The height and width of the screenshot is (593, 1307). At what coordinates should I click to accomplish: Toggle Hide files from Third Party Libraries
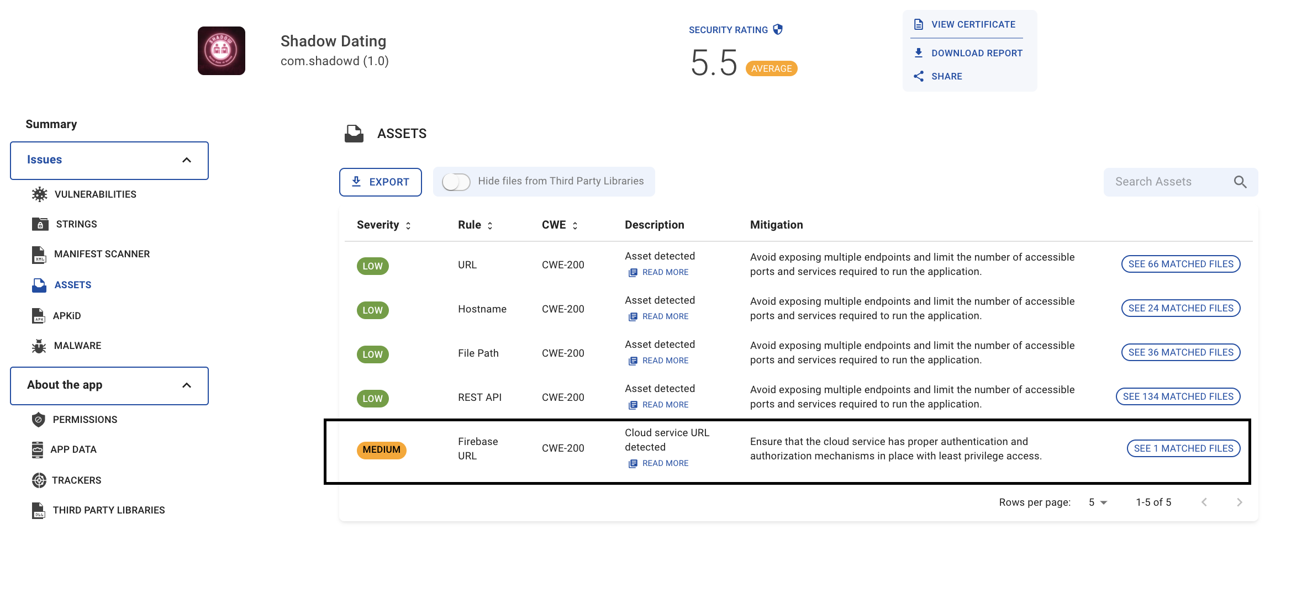click(x=456, y=182)
